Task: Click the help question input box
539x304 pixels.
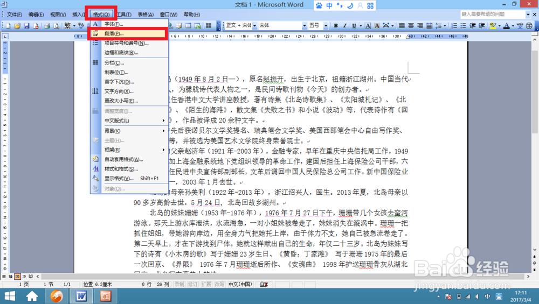Action: (493, 14)
